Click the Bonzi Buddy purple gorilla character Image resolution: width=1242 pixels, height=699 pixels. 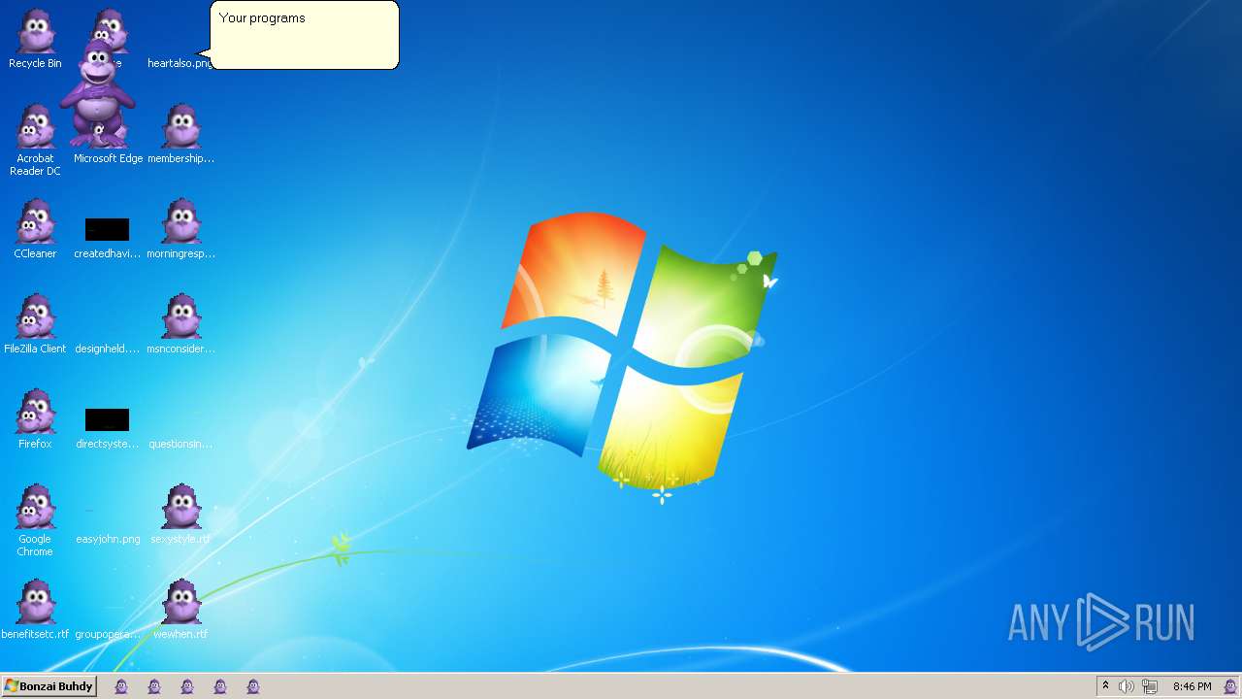[x=97, y=94]
